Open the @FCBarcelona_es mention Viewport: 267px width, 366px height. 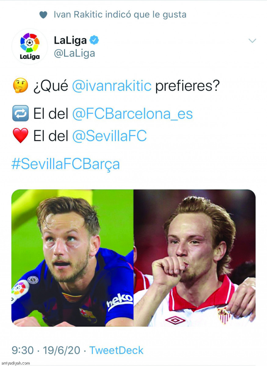[132, 114]
